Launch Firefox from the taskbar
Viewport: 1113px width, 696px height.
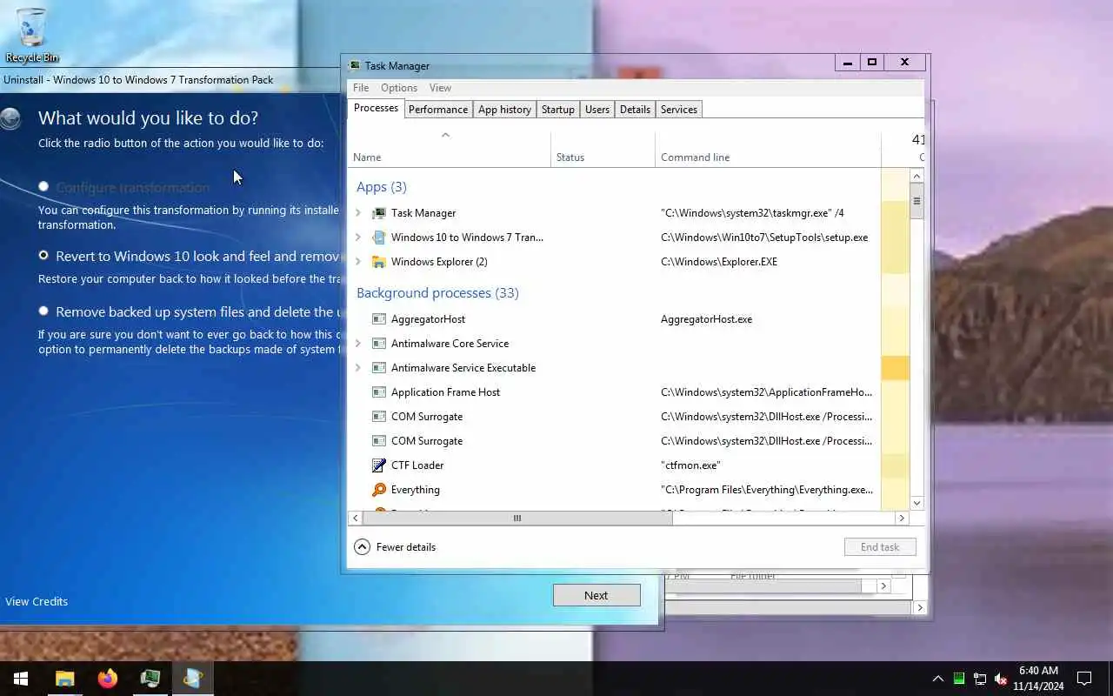107,679
